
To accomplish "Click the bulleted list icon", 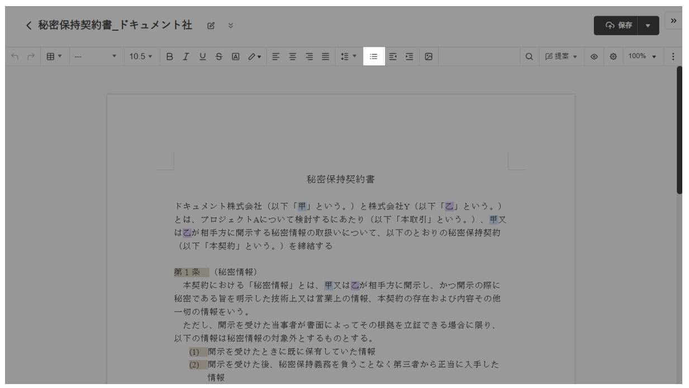I will pyautogui.click(x=374, y=56).
